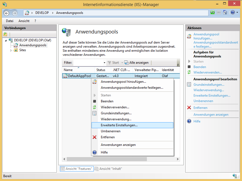Expand the Sites node in Verbindungen tree
This screenshot has width=242, height=181.
(11, 50)
